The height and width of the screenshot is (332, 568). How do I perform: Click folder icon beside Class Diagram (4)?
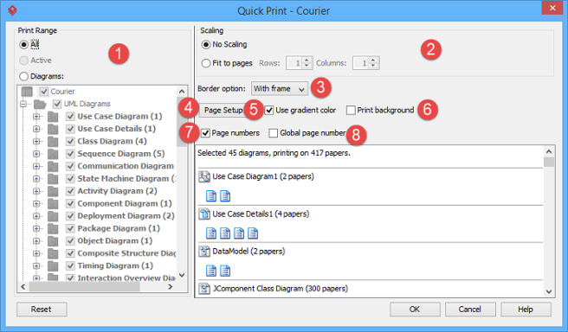53,142
